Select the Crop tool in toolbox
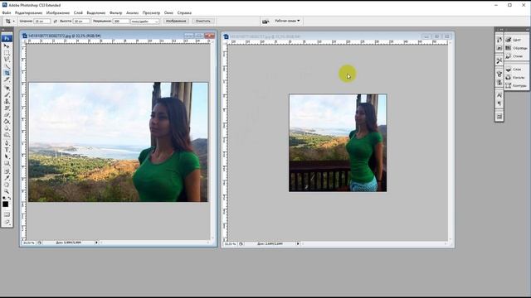 [7, 73]
